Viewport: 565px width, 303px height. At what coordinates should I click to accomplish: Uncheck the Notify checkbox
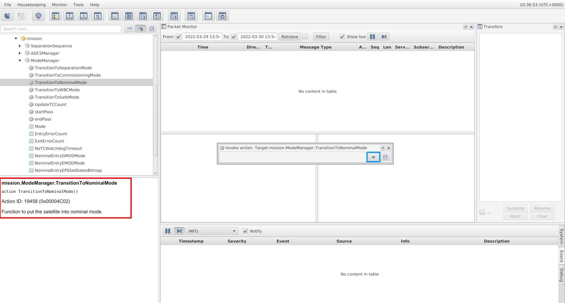pyautogui.click(x=245, y=231)
